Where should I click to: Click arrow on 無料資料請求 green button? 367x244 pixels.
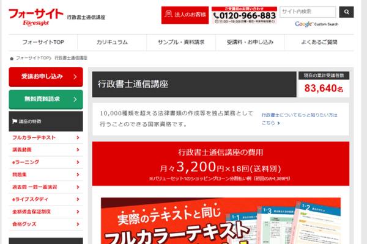[x=75, y=99]
